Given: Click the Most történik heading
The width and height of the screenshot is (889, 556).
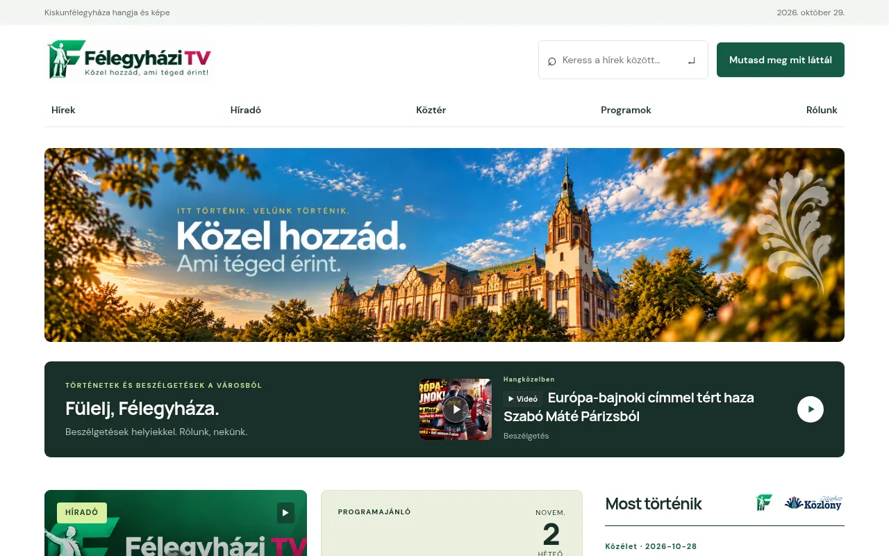Looking at the screenshot, I should pos(654,504).
